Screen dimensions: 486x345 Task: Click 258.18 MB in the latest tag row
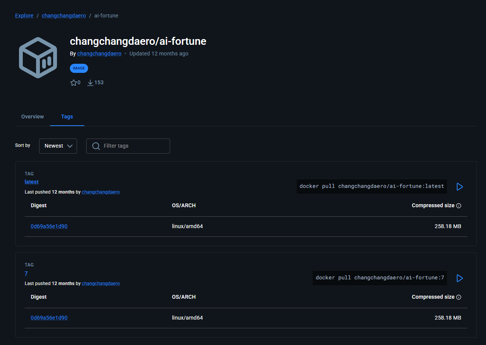pos(448,226)
